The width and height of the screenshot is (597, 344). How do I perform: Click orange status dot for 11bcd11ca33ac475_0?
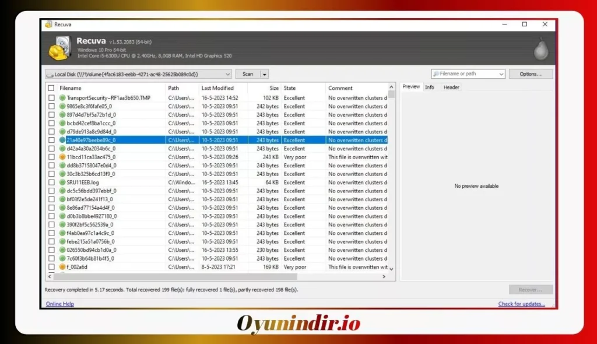click(x=62, y=157)
